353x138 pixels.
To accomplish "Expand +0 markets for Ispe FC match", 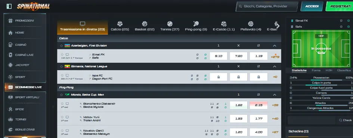I will tap(275, 77).
